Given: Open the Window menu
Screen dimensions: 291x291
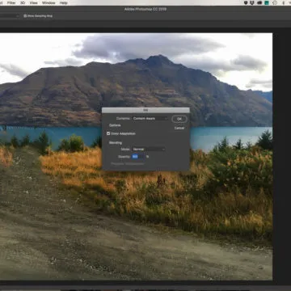Looking at the screenshot, I should pos(48,2).
